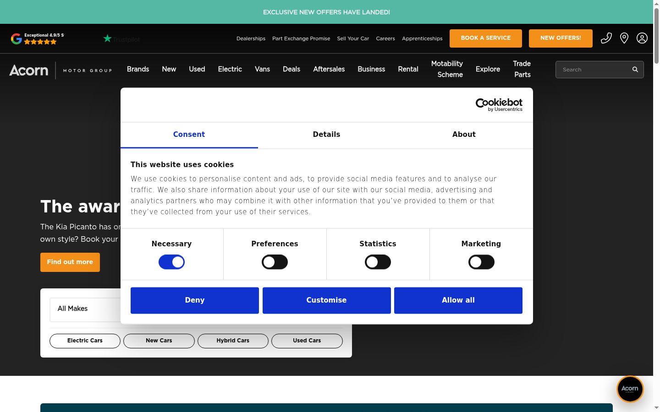Open the Deals menu
Screen dimensions: 660x412
[291, 69]
